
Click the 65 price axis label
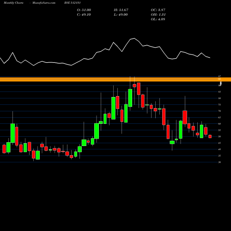(219, 117)
